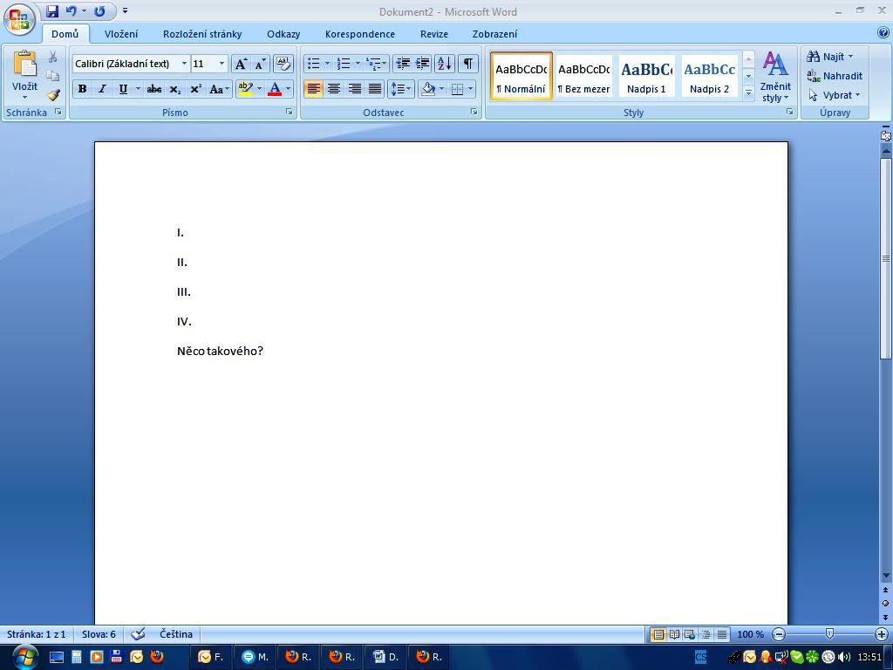The height and width of the screenshot is (670, 893).
Task: Open the font name dropdown
Action: 184,64
